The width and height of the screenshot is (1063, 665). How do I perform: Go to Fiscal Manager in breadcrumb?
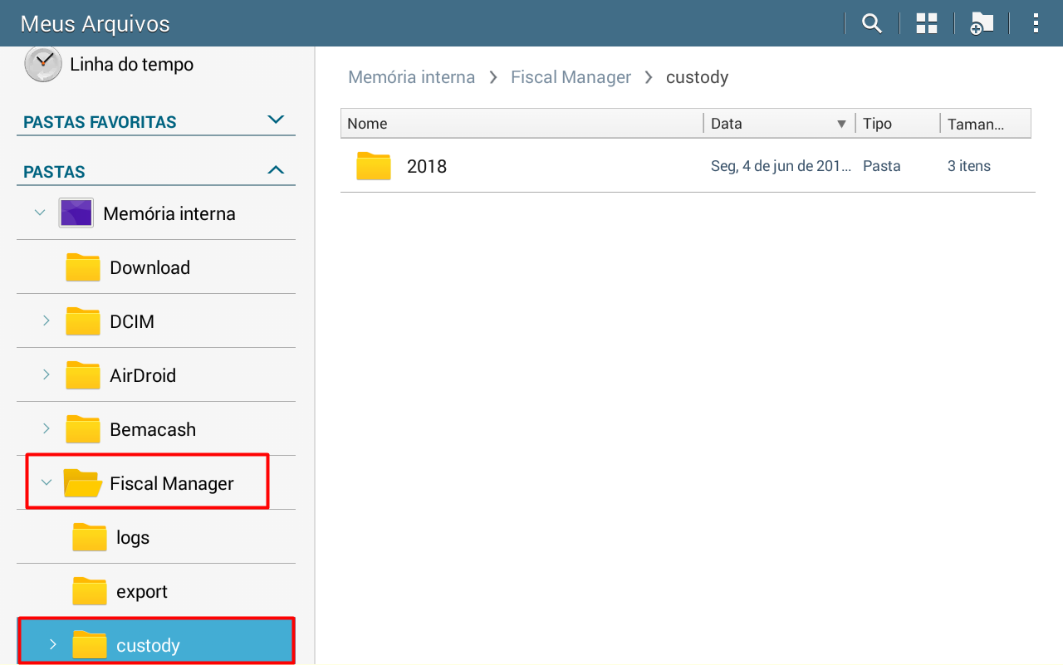coord(571,77)
